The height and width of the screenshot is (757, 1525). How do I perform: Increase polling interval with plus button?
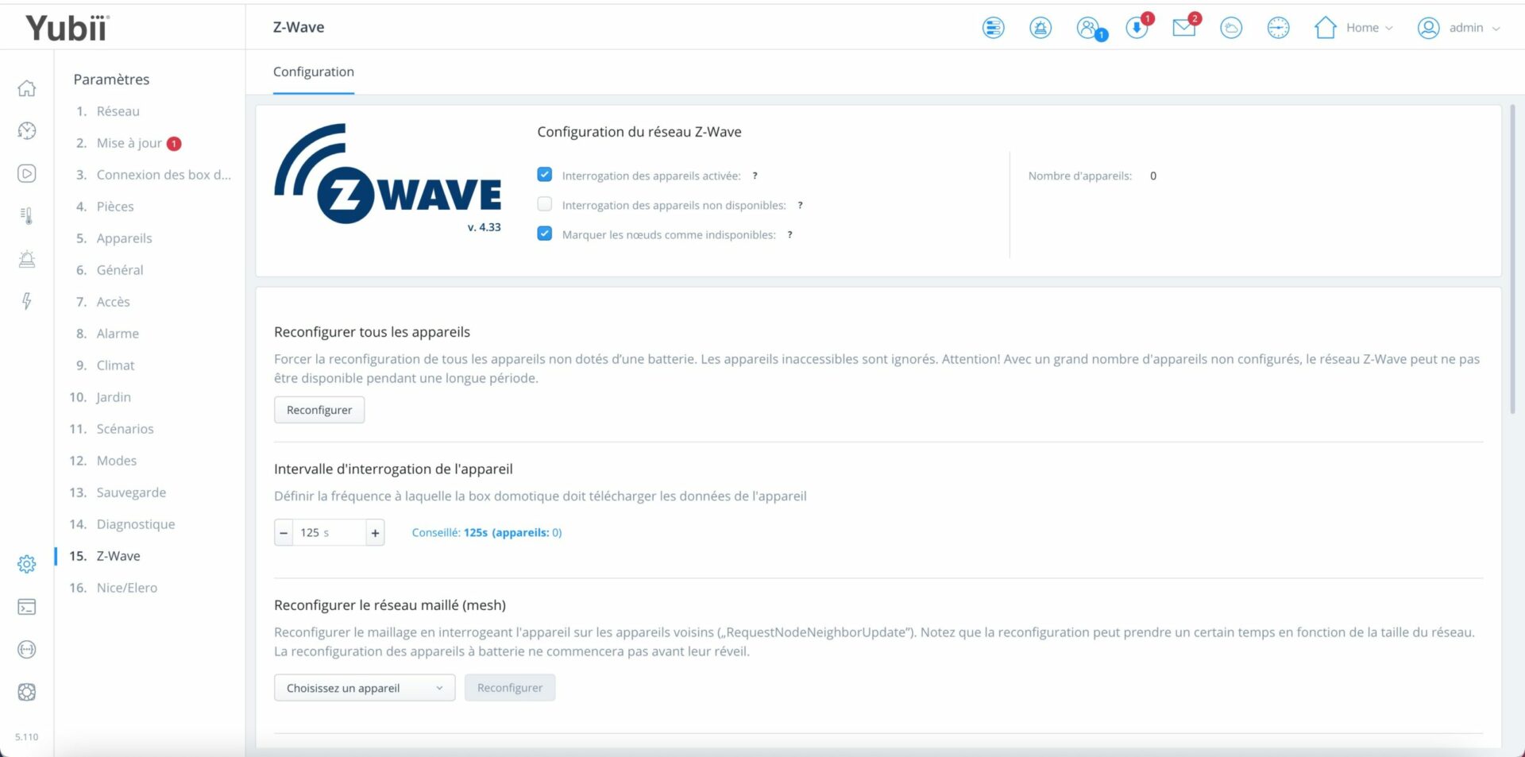(375, 533)
